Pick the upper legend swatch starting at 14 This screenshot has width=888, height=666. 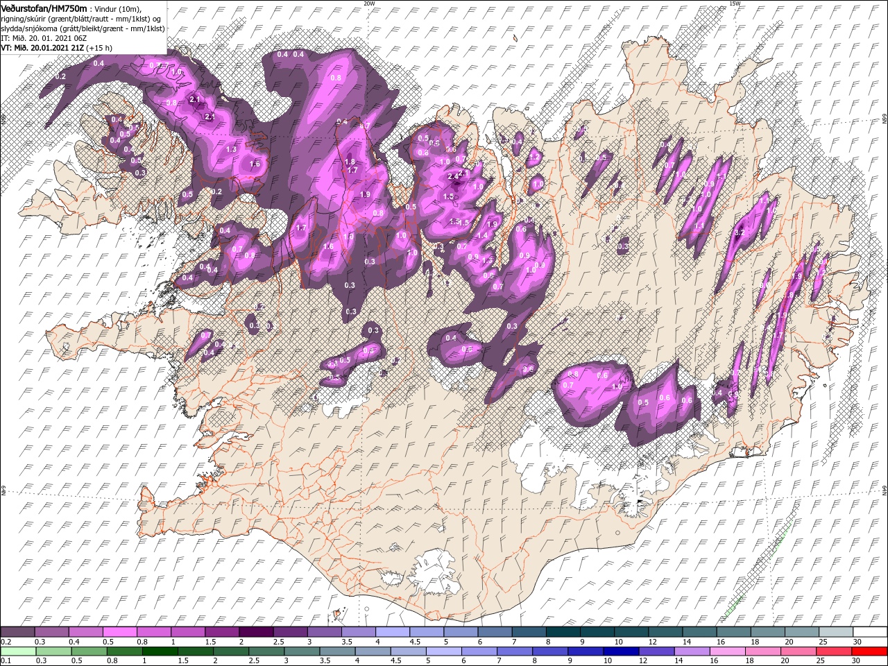(x=699, y=632)
